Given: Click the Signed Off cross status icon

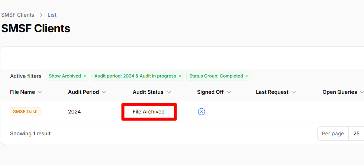Looking at the screenshot, I should (202, 112).
